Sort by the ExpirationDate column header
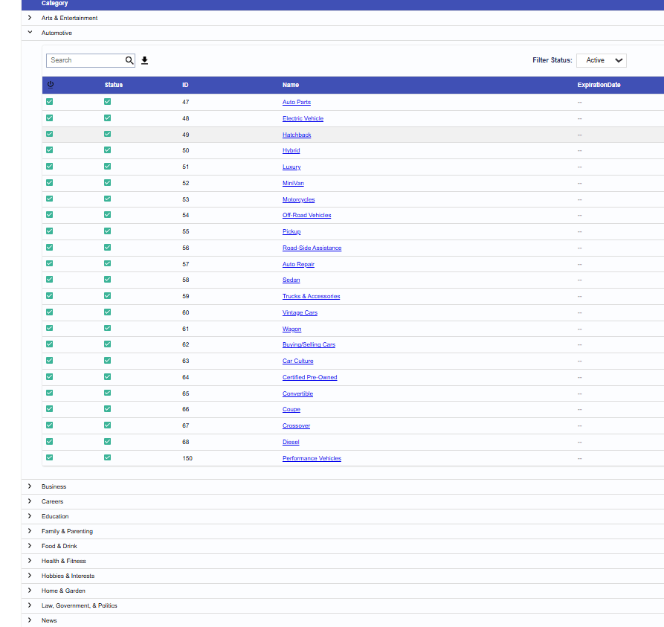Image resolution: width=664 pixels, height=627 pixels. [599, 85]
